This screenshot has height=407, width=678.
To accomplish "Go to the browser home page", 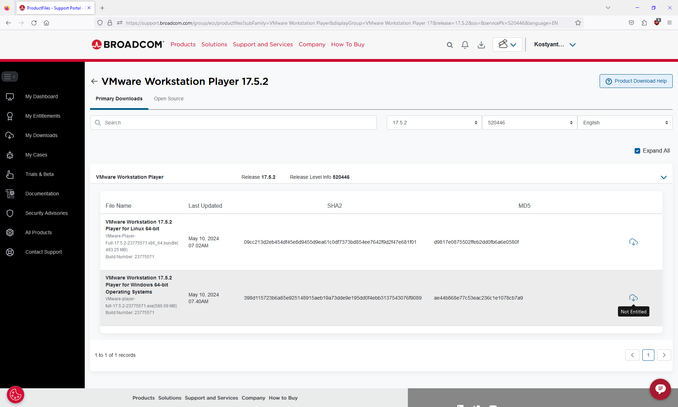I will (x=46, y=23).
